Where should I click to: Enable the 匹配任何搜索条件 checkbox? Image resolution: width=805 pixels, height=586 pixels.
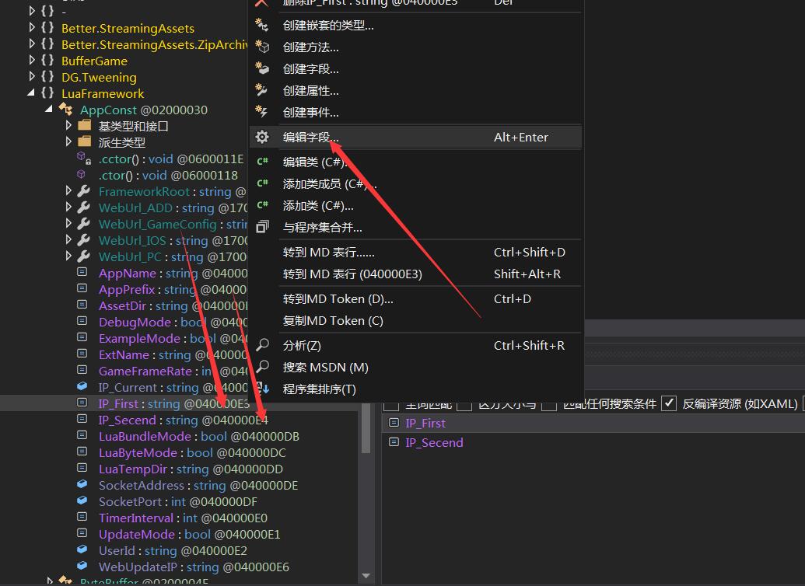pos(550,403)
